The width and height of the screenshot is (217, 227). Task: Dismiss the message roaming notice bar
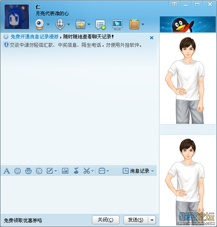[x=151, y=38]
